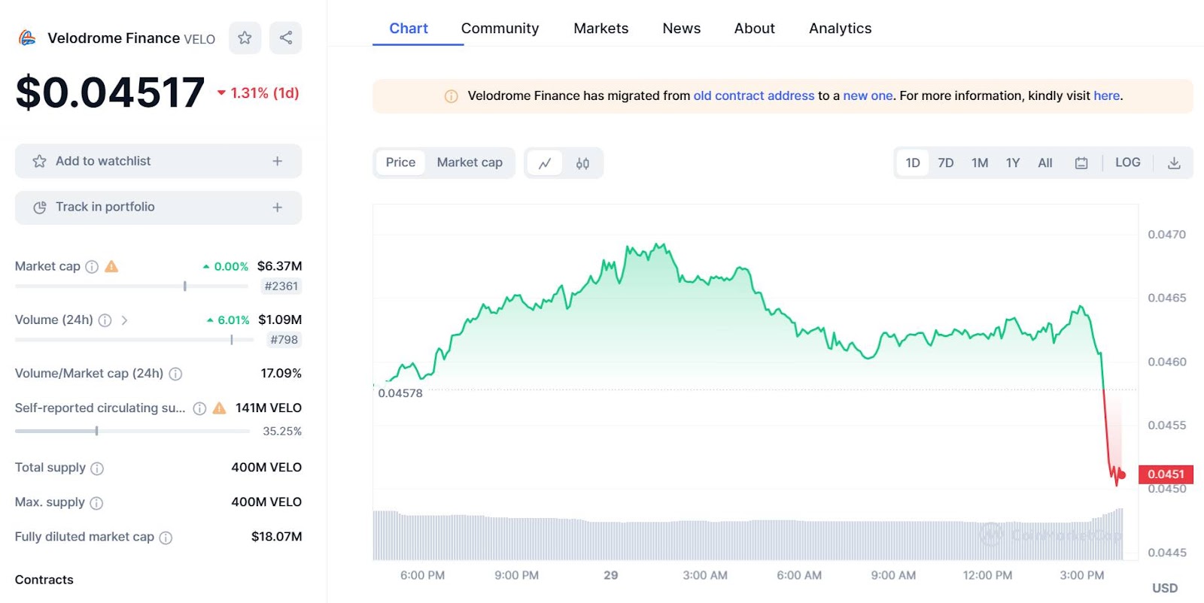Click the 0.0451 current price label
The image size is (1204, 603).
(x=1166, y=474)
